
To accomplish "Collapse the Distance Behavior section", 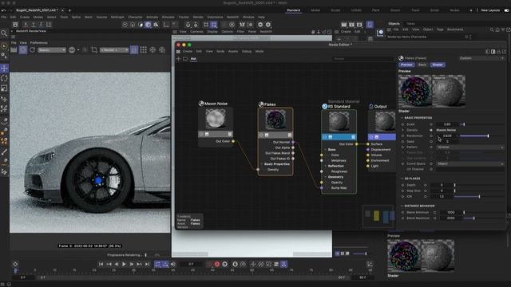I will 402,206.
